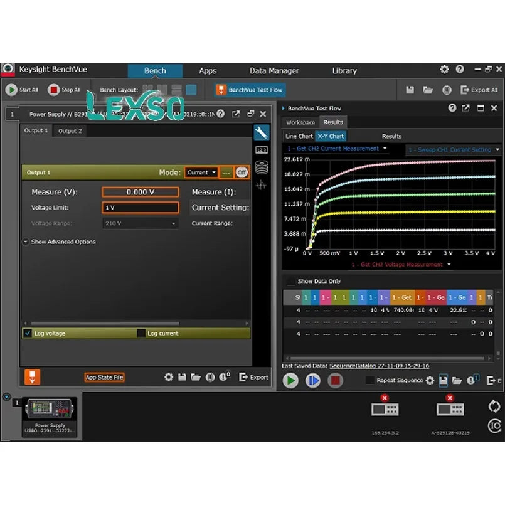Switch to X-Y Chart view

[x=331, y=136]
